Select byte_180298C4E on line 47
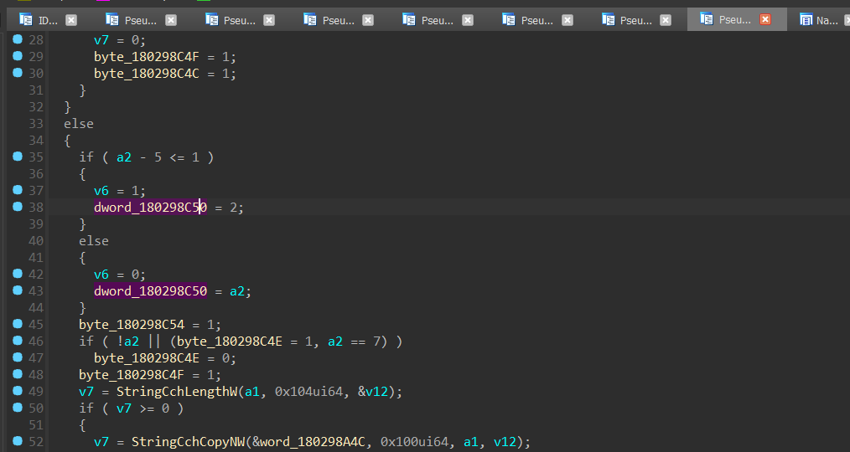 (x=147, y=357)
